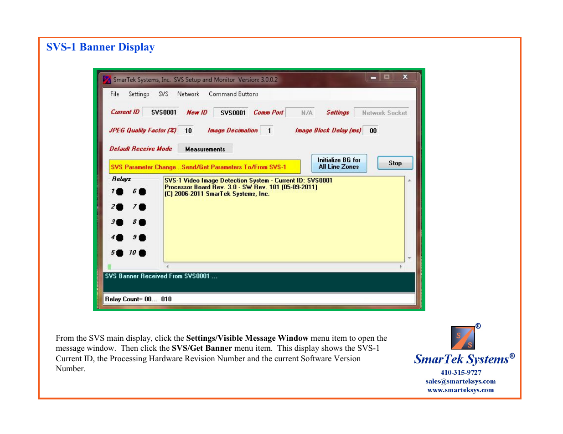Click the Comm Port N/A field
563x434 pixels.
[300, 112]
